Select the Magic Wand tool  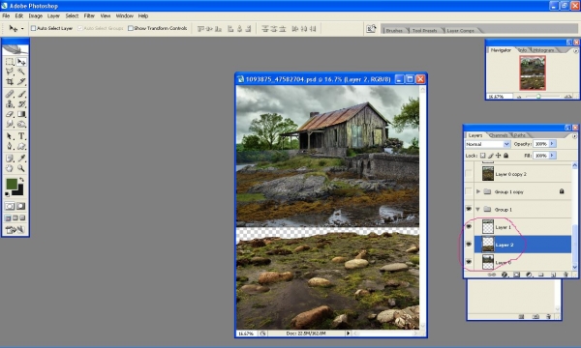click(x=21, y=72)
